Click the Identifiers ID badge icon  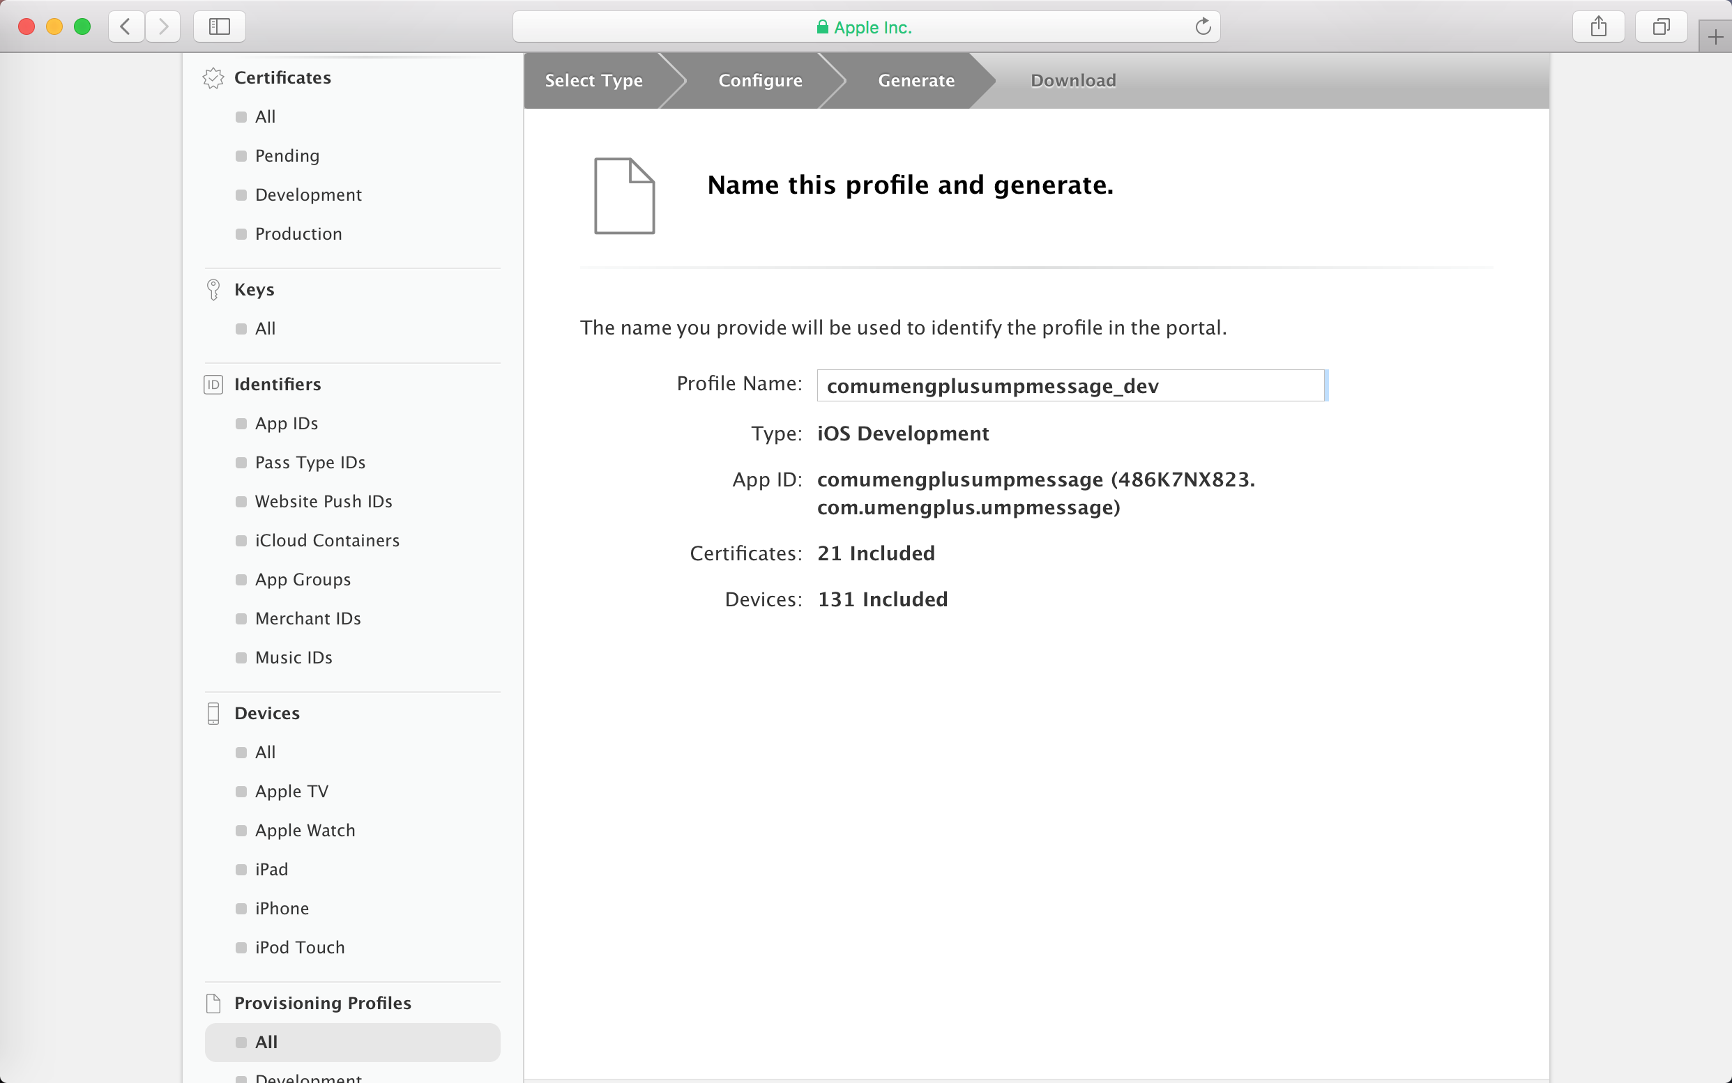(x=213, y=385)
